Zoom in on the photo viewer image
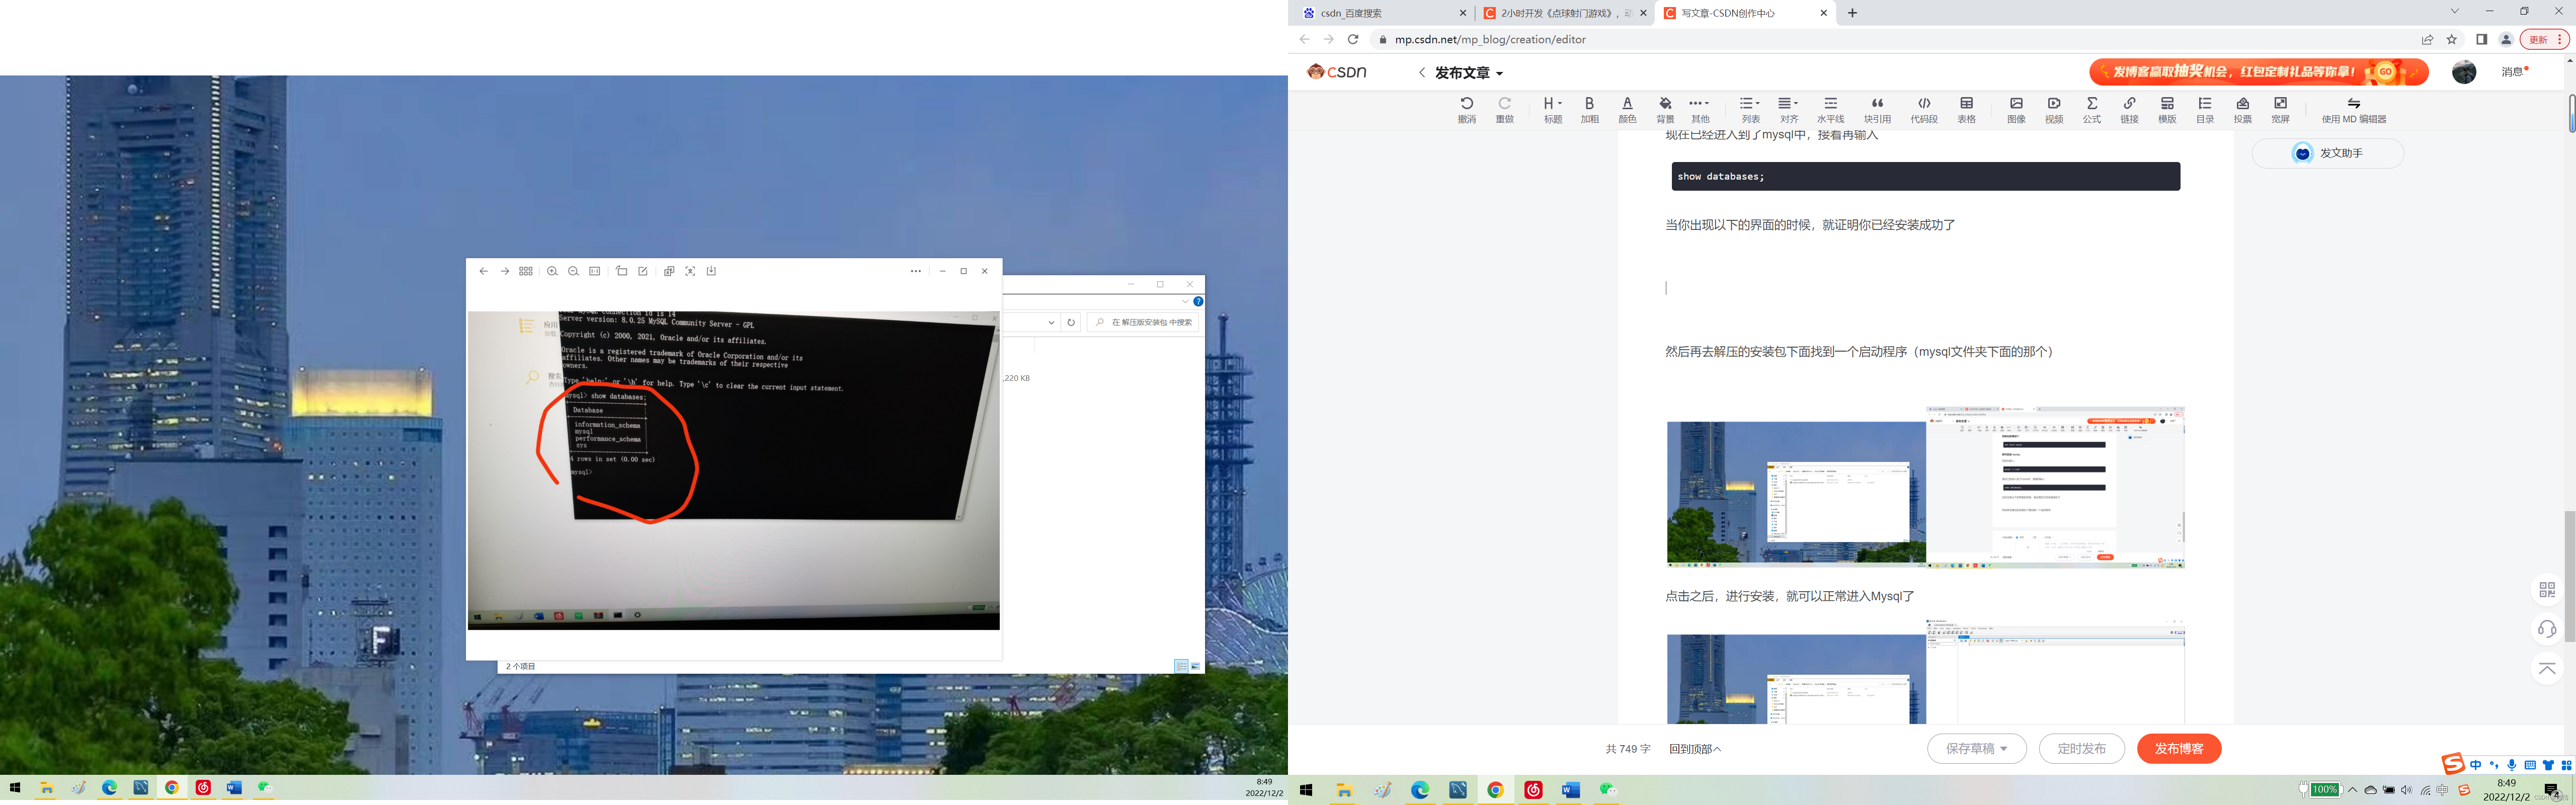This screenshot has width=2576, height=805. [552, 271]
